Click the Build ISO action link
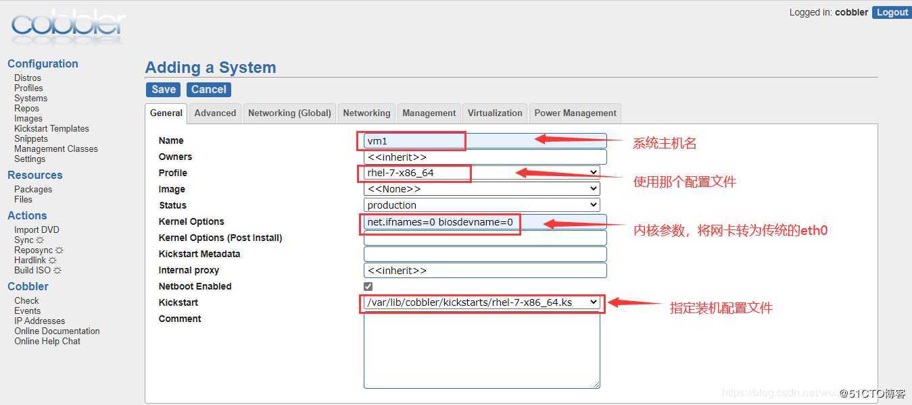The image size is (912, 405). [x=32, y=271]
